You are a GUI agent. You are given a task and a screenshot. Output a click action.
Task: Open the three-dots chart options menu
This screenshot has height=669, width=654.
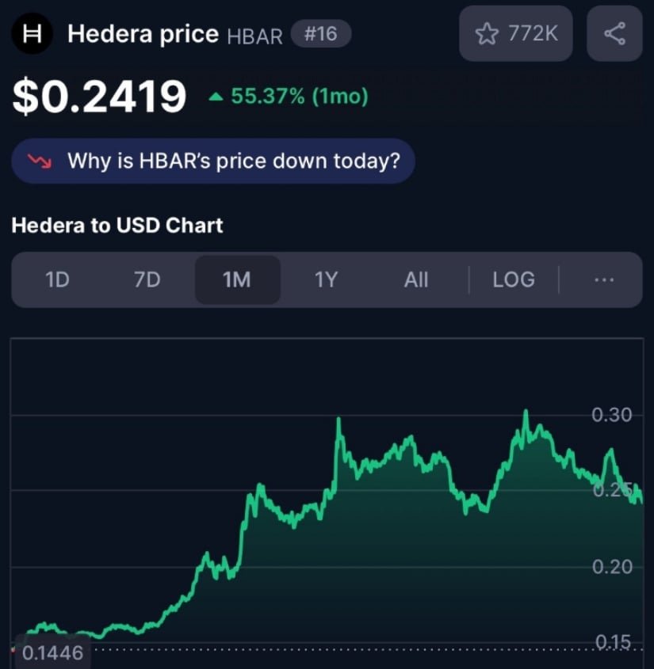pos(604,280)
